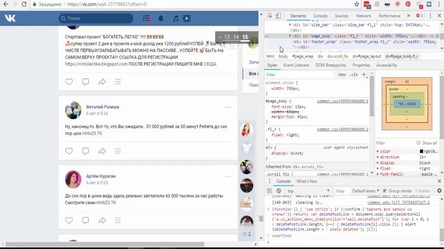Show more DevTools tabs chevron
Image resolution: width=444 pixels, height=249 pixels.
409,16
